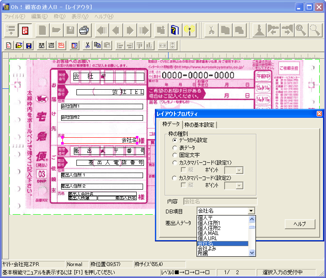326x278 pixels.
Task: Click the align right edges icon
Action: tap(130, 45)
